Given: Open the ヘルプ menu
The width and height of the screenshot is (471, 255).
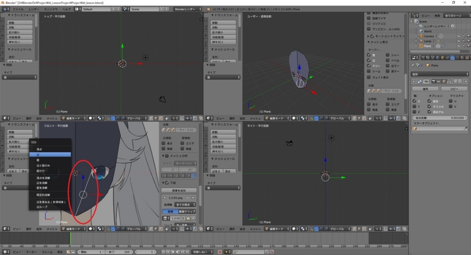Looking at the screenshot, I should click(x=66, y=9).
